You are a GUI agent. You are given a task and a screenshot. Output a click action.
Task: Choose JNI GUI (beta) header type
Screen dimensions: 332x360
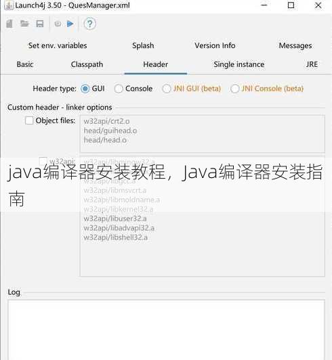point(166,89)
